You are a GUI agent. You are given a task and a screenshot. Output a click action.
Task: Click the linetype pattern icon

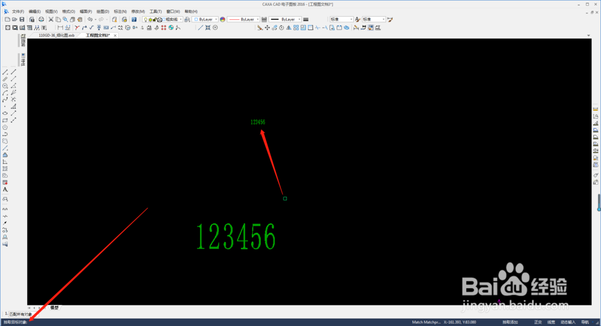[x=264, y=19]
